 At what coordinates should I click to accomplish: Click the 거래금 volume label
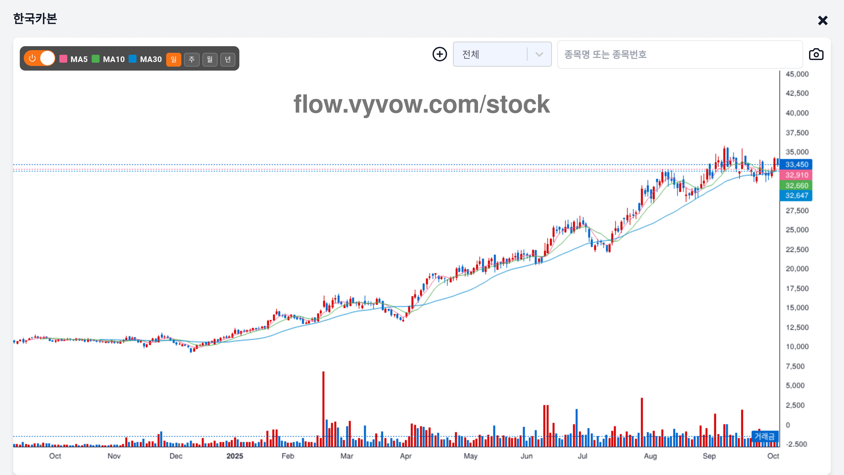pos(765,436)
